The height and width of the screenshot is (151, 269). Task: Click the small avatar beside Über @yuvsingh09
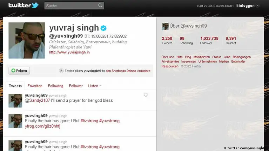point(165,26)
